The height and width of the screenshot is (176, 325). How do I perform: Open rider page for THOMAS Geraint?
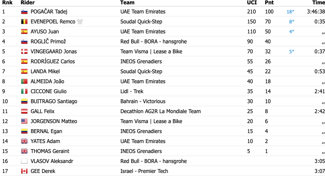tap(50, 151)
